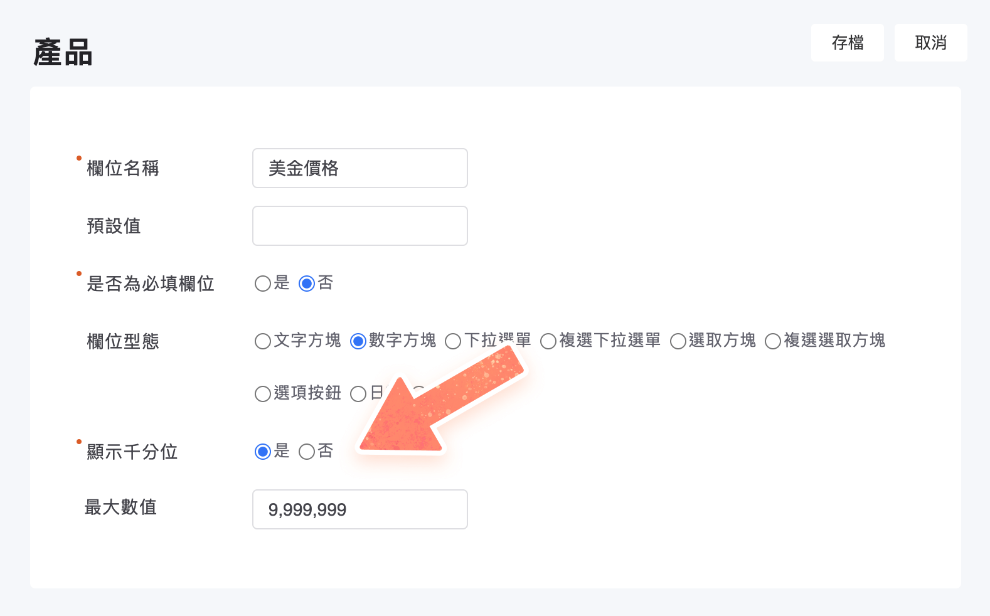Click the empty 預設值 input box

359,226
